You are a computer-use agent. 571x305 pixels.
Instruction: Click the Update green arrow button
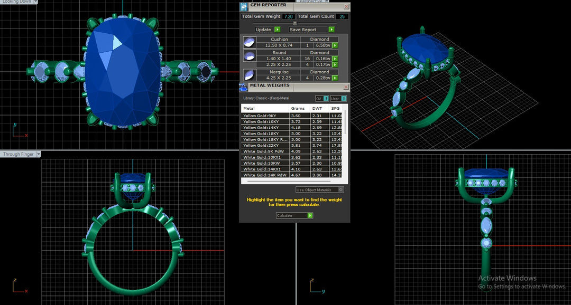[x=277, y=30]
